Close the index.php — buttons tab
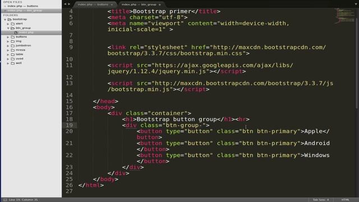The height and width of the screenshot is (202, 359). coord(112,4)
